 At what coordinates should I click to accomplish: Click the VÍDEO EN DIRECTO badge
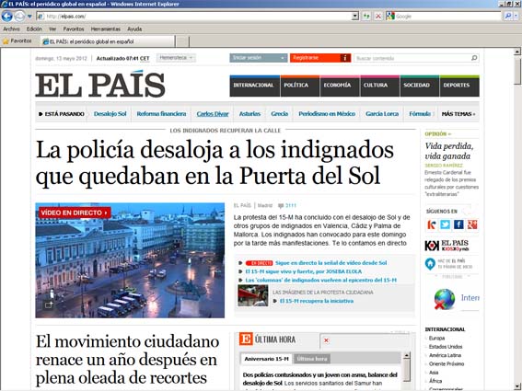(x=75, y=213)
